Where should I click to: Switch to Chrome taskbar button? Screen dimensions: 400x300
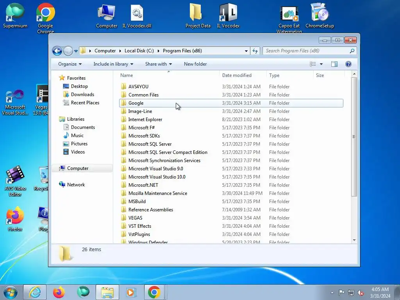[154, 292]
